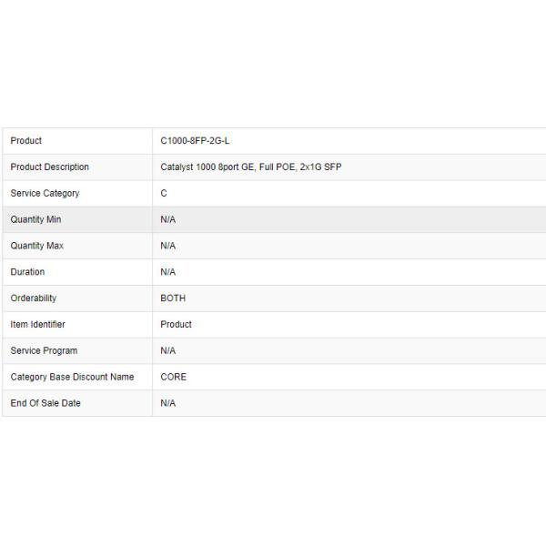Viewport: 546px width, 546px height.
Task: Select the N/A value beside Duration
Action: tap(168, 272)
